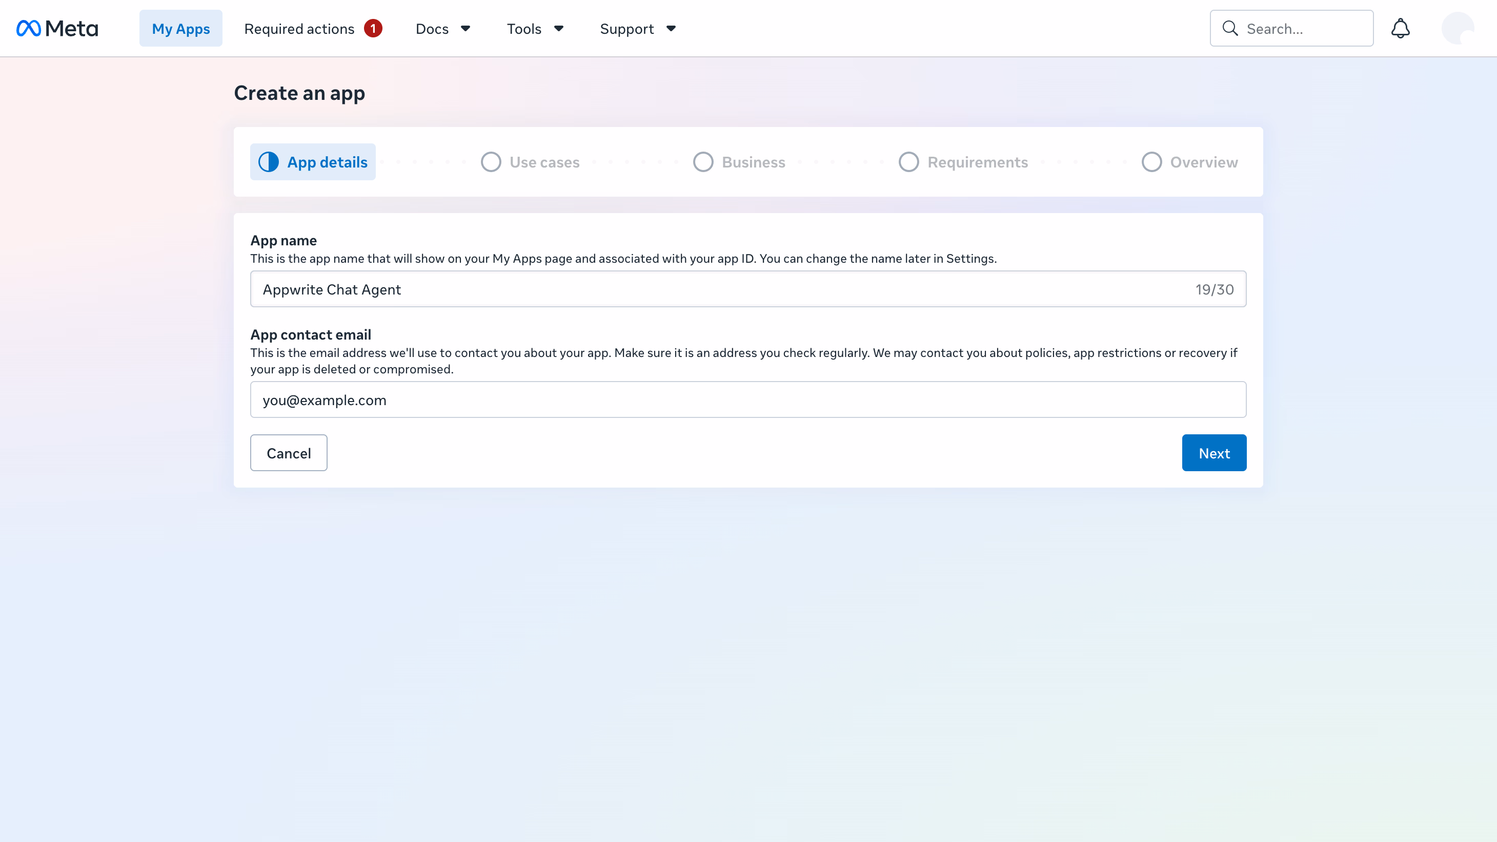1497x842 pixels.
Task: Click the App contact email label
Action: tap(311, 334)
